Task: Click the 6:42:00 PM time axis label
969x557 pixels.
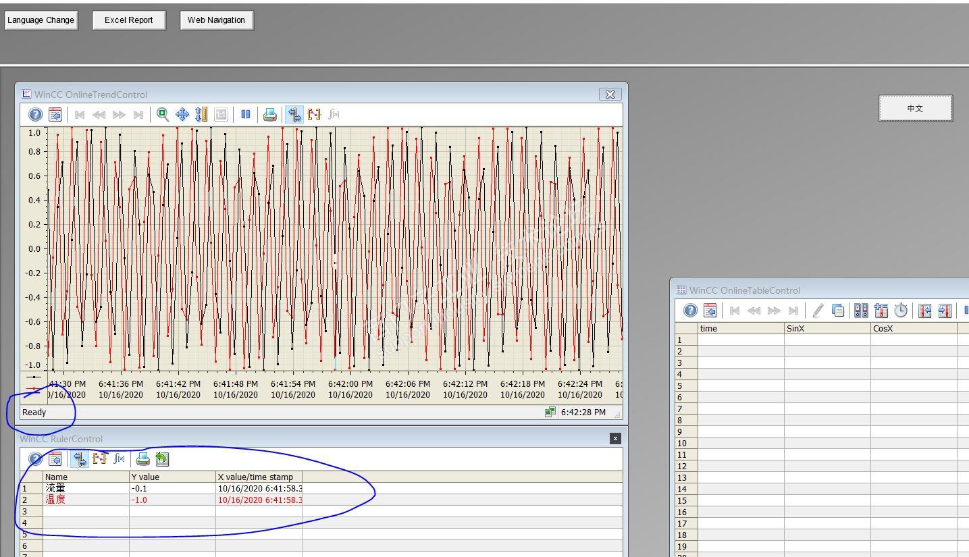Action: point(350,383)
